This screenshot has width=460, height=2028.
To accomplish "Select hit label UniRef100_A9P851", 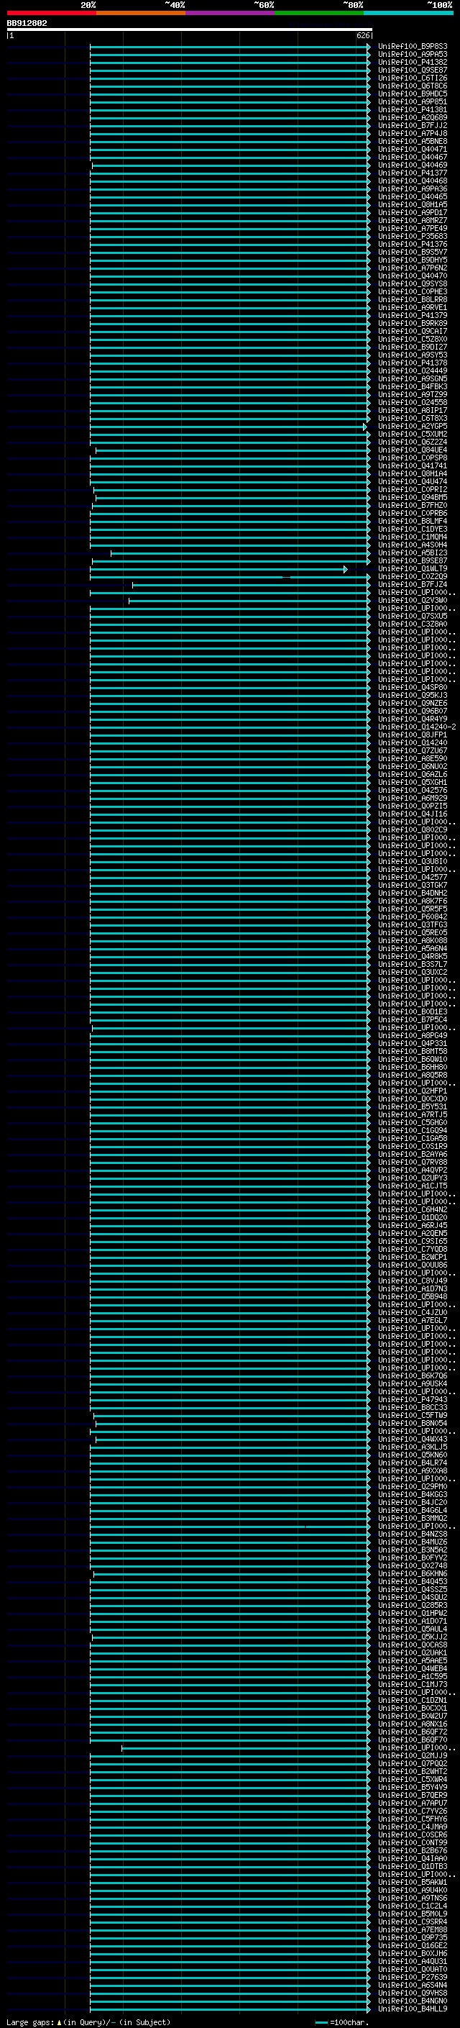I will (x=413, y=101).
